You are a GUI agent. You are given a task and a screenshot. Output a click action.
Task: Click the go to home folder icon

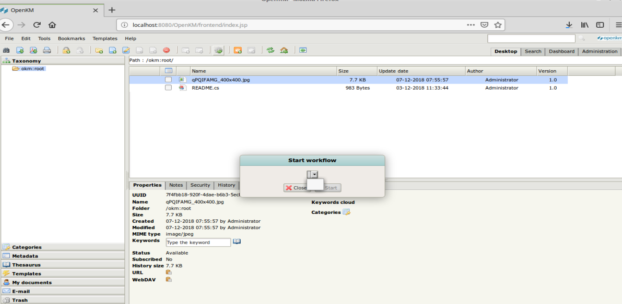pyautogui.click(x=284, y=50)
